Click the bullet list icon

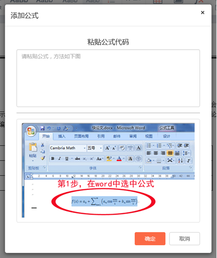(x=149, y=146)
